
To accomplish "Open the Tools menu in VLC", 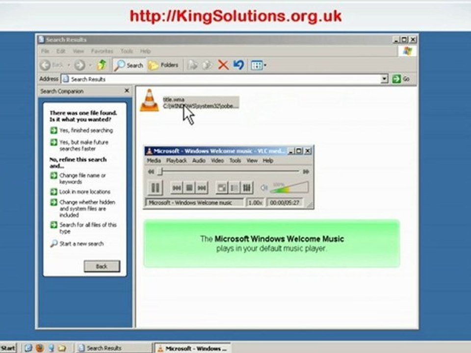I will [x=235, y=161].
